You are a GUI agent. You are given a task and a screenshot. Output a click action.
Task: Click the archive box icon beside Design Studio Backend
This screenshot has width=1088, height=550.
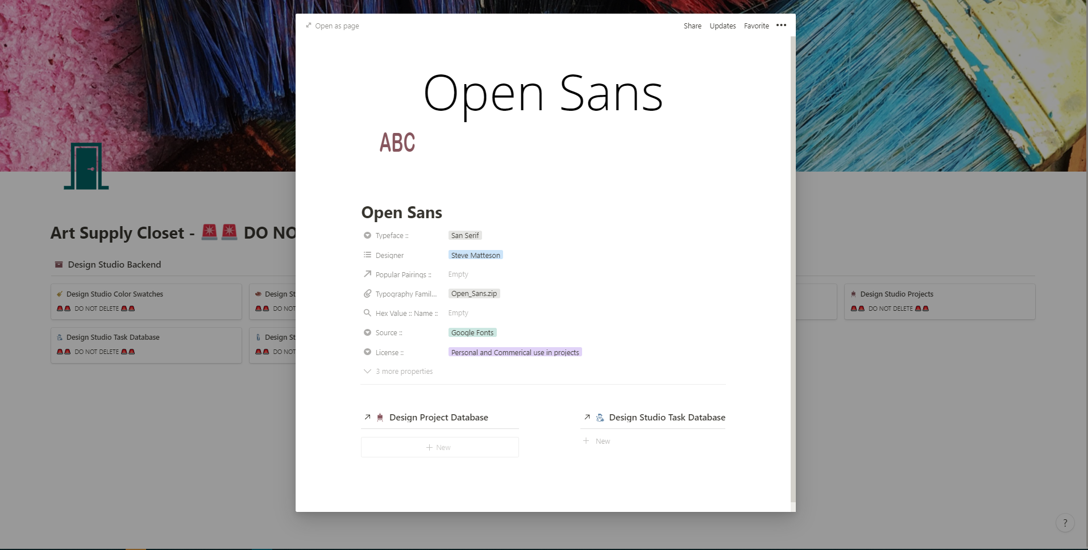(x=59, y=264)
